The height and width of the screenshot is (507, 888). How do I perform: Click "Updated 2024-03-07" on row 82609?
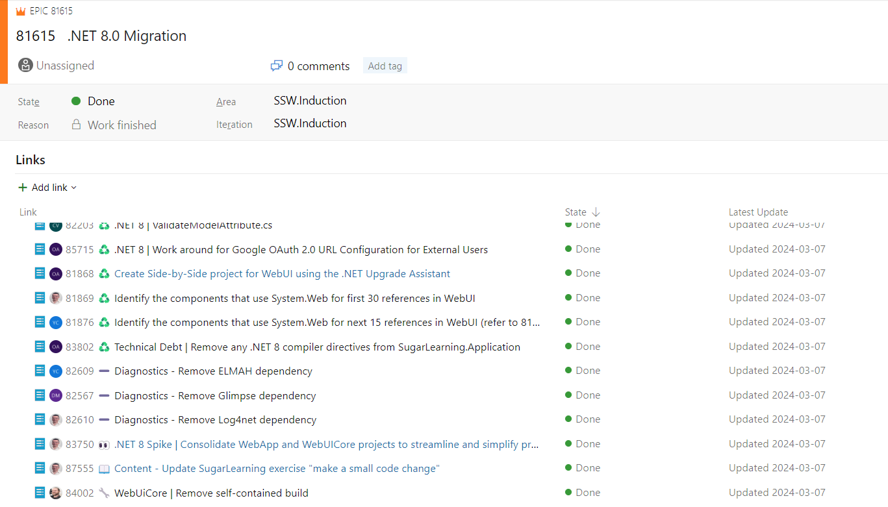(x=777, y=371)
